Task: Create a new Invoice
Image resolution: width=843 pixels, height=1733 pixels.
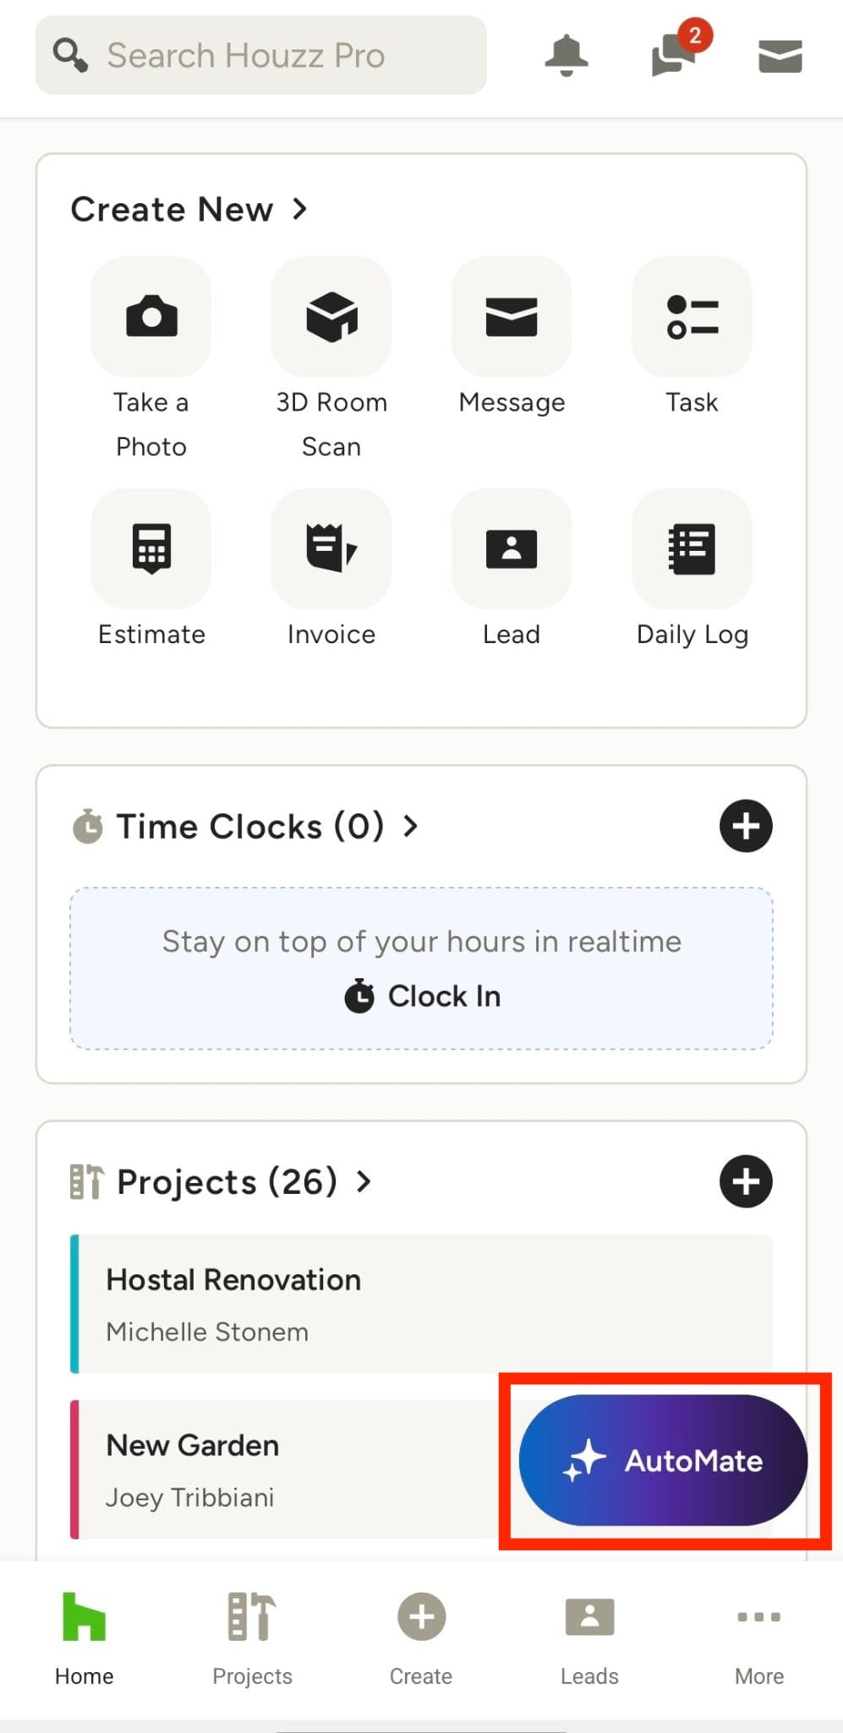Action: (331, 548)
